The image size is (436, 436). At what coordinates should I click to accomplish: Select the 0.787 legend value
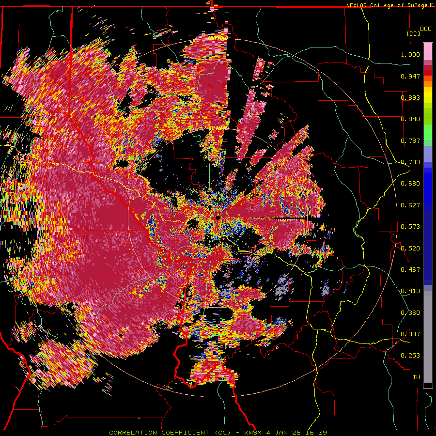point(410,140)
